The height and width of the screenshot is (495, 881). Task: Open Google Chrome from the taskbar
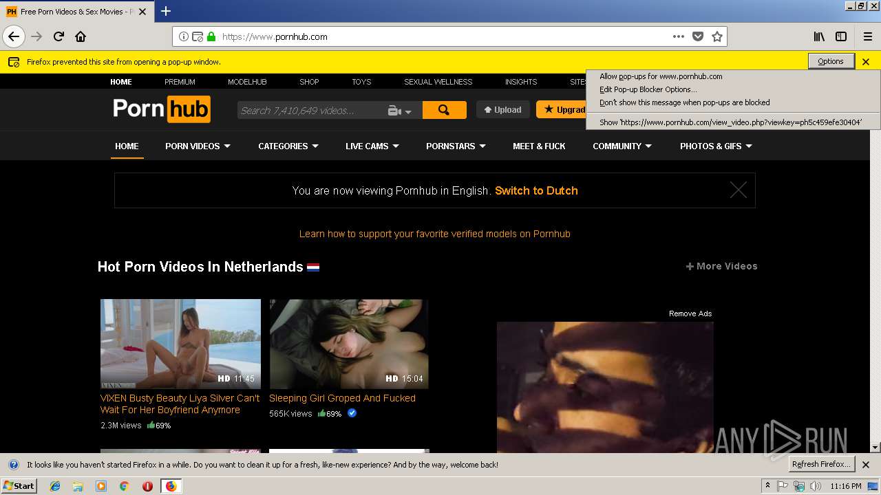click(124, 486)
